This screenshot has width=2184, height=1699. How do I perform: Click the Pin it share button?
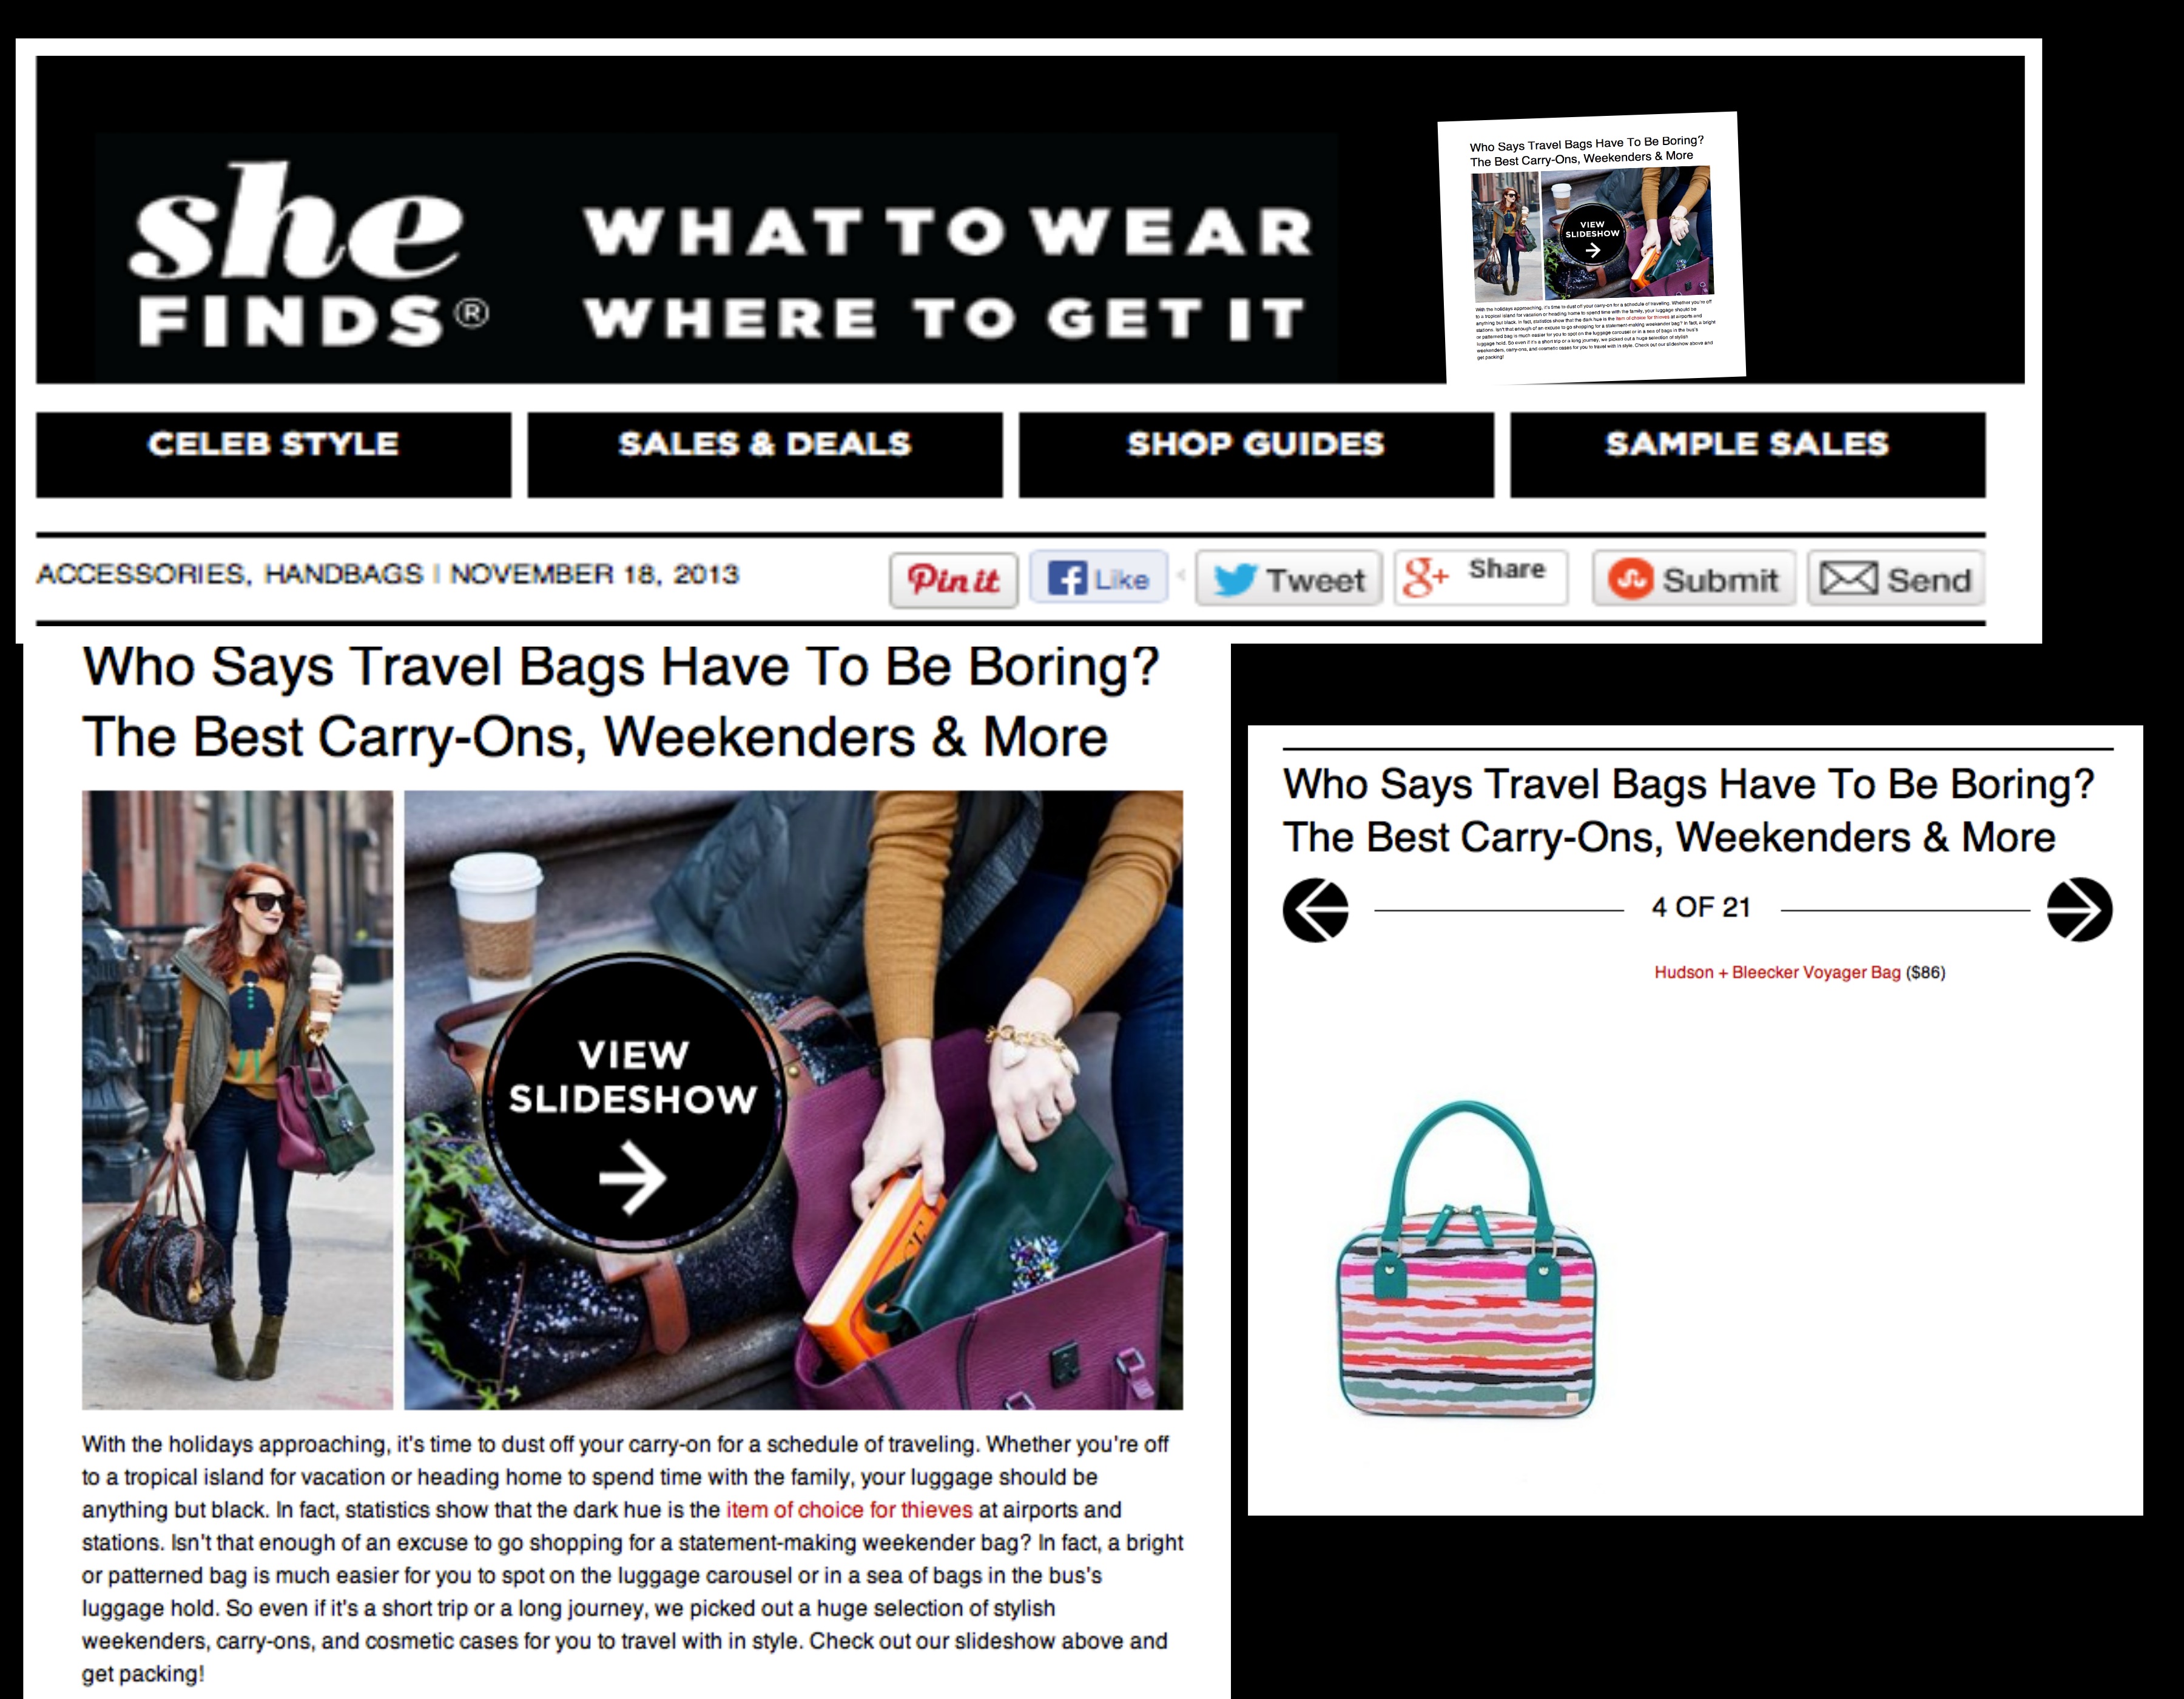point(953,579)
